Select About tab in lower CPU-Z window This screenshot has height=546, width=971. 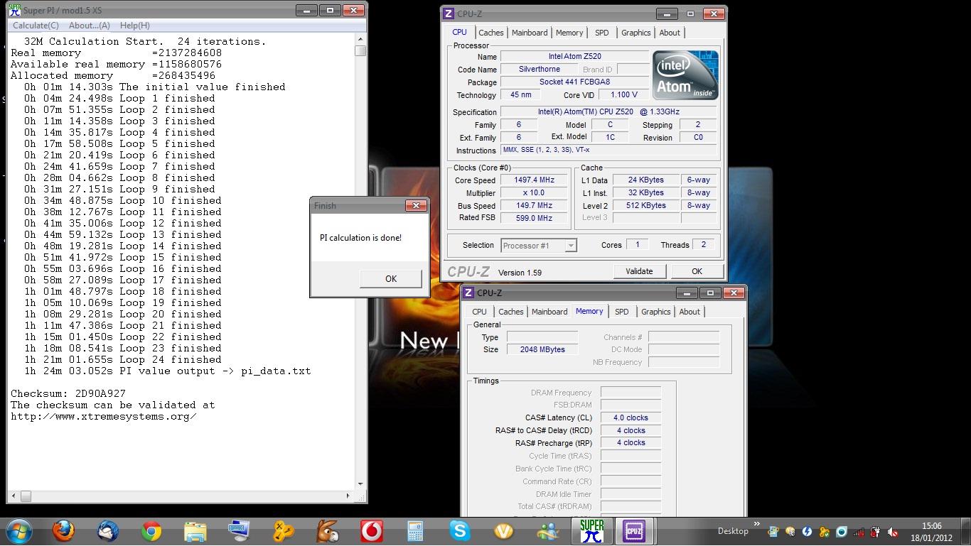point(690,312)
